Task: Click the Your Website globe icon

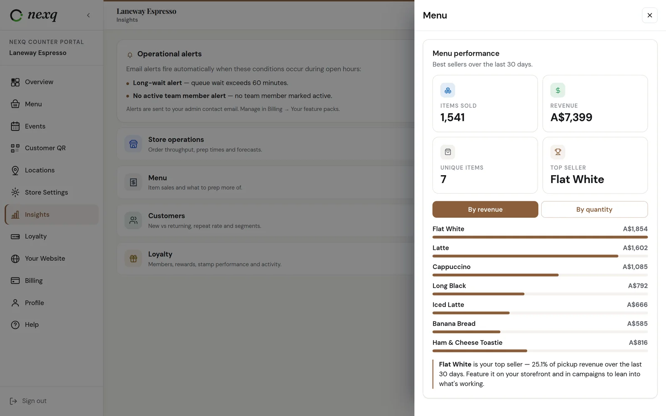Action: tap(15, 259)
